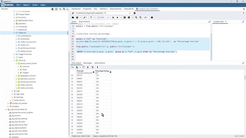Click the connection status icon beside connection box
The image size is (246, 138).
point(73,13)
